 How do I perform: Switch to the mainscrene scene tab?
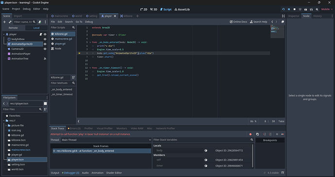tap(60, 16)
